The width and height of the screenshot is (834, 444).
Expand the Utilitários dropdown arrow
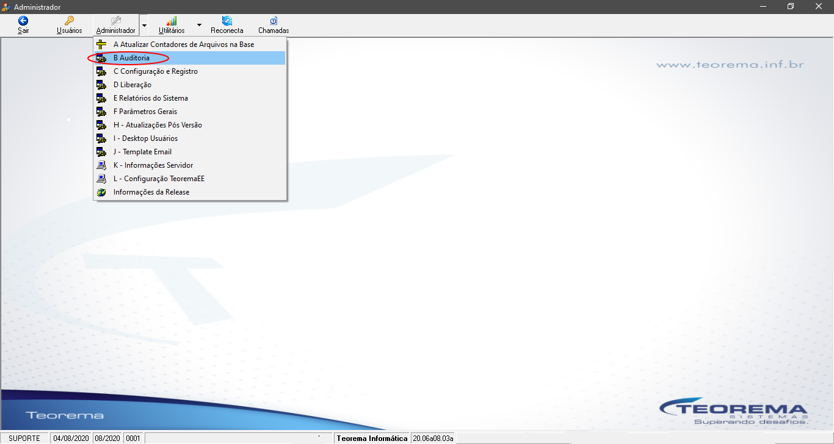pos(199,25)
